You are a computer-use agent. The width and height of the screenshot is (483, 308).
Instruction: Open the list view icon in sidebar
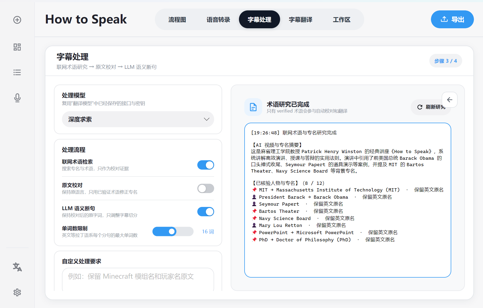tap(17, 73)
